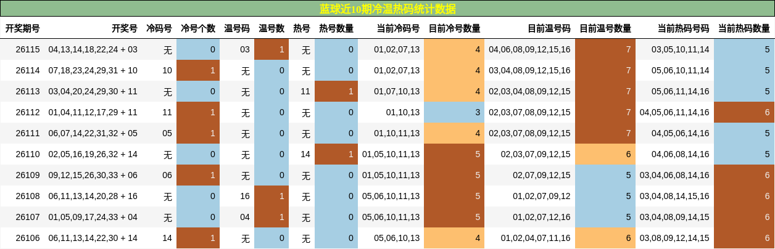Click the 目前温号数量 column header
Viewport: 775px width, 249px height.
[x=605, y=28]
